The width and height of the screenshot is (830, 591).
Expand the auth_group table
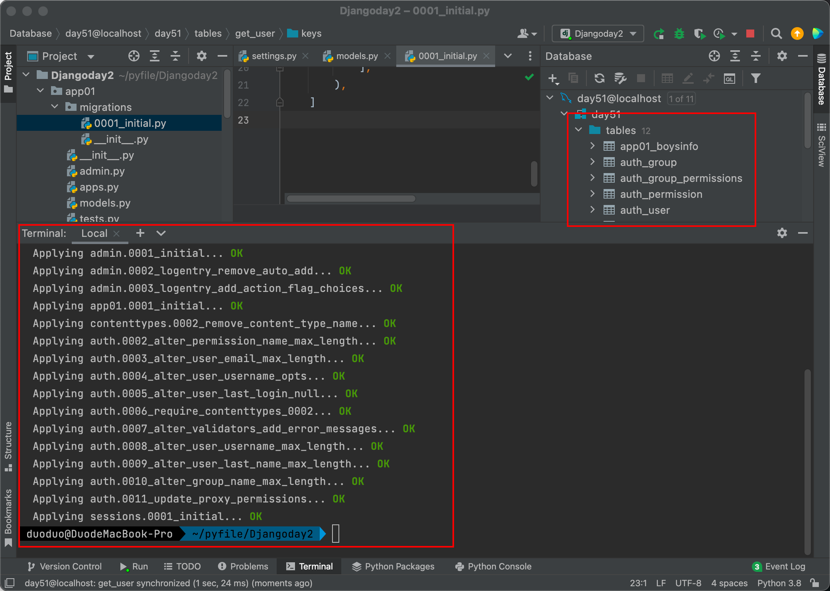click(592, 162)
